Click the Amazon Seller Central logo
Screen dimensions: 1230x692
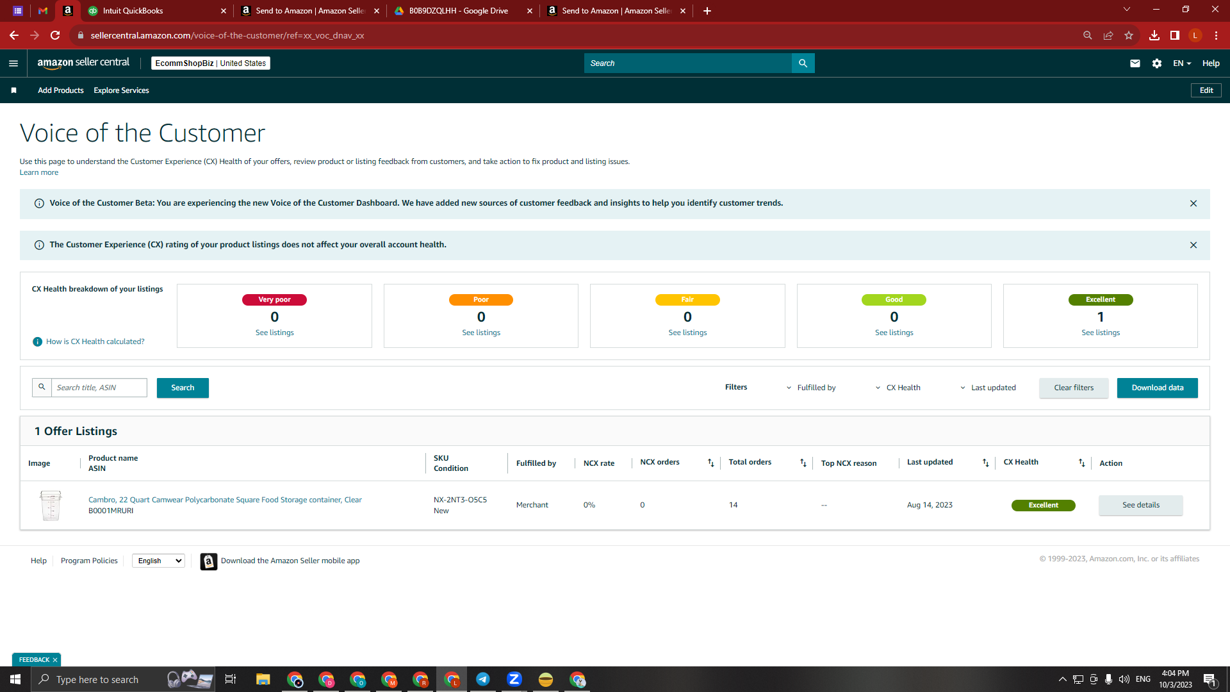click(x=83, y=63)
